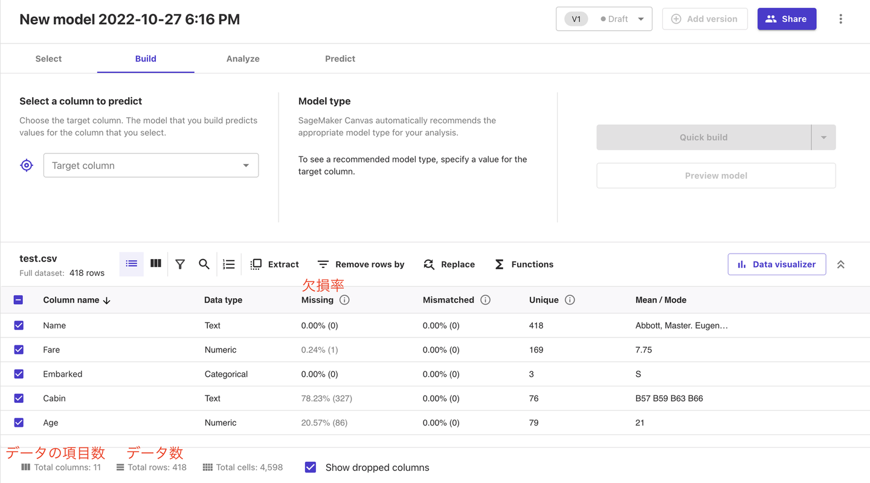Go to the Predict tab
This screenshot has width=870, height=483.
pyautogui.click(x=340, y=59)
